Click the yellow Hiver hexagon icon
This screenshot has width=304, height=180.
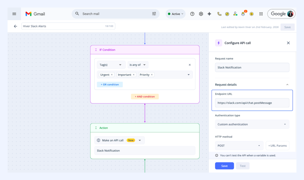tap(251, 14)
